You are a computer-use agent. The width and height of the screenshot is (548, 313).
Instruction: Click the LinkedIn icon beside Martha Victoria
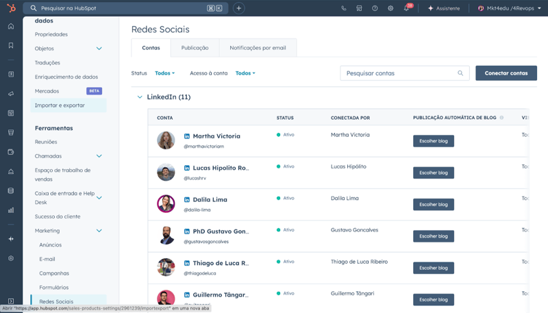(187, 136)
